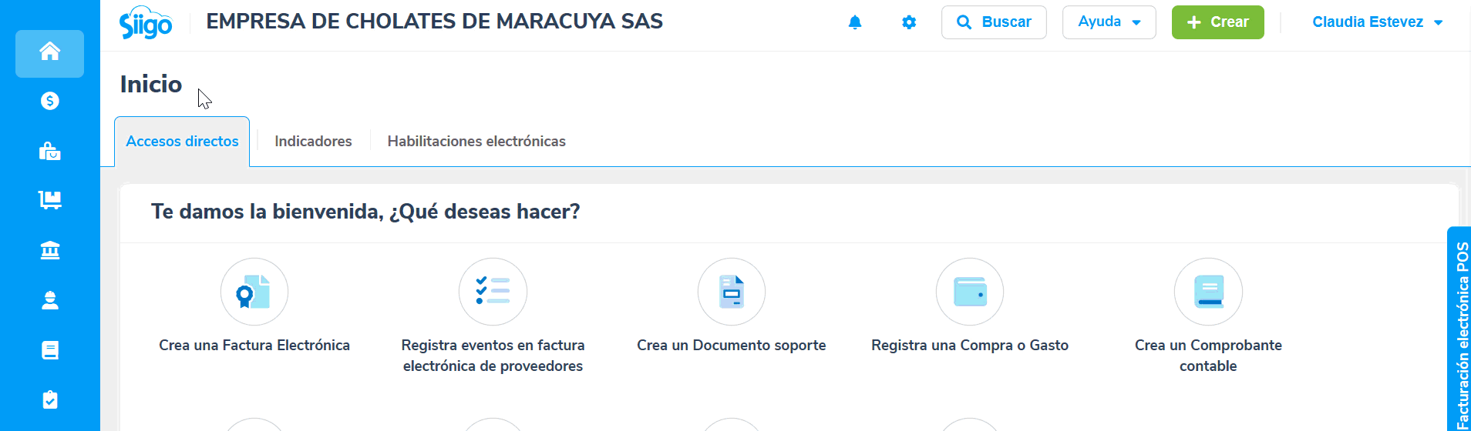The height and width of the screenshot is (431, 1471).
Task: Open the settings gear icon
Action: coord(909,22)
